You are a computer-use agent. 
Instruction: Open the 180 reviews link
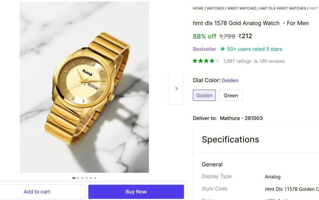pyautogui.click(x=272, y=61)
